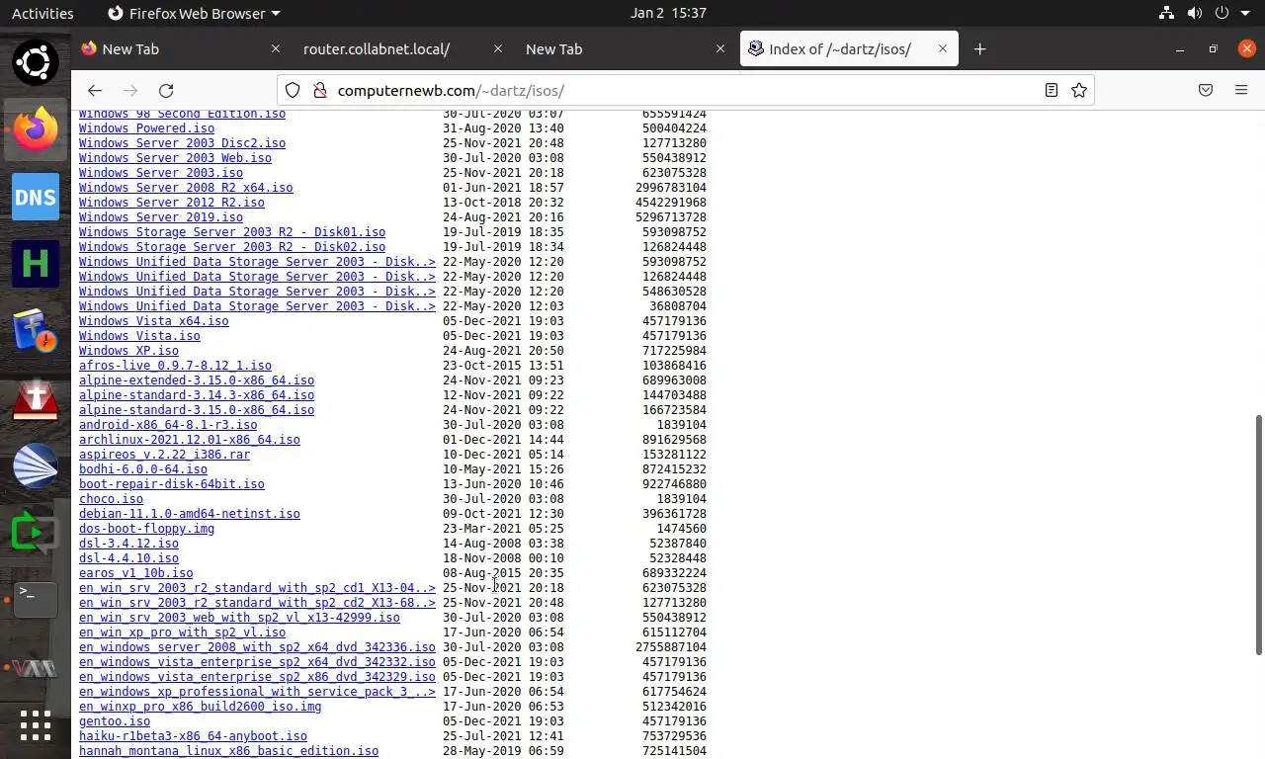1265x759 pixels.
Task: Open dsl-4.4.10.iso link
Action: click(128, 558)
